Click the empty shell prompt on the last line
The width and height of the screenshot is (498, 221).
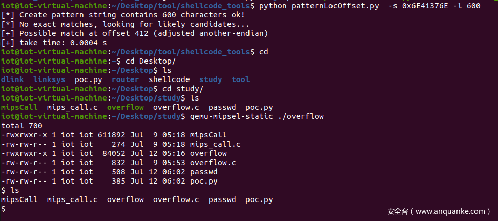(4, 209)
